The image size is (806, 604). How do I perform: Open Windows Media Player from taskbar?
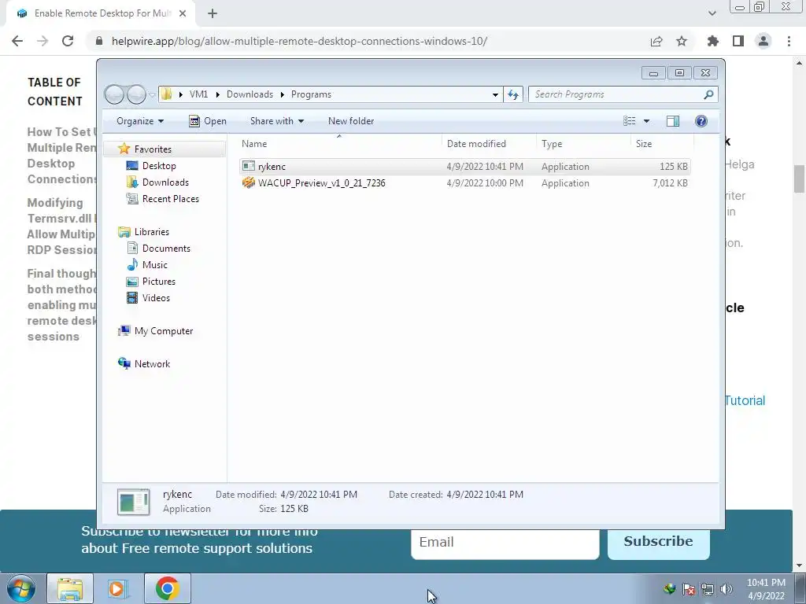coord(118,588)
